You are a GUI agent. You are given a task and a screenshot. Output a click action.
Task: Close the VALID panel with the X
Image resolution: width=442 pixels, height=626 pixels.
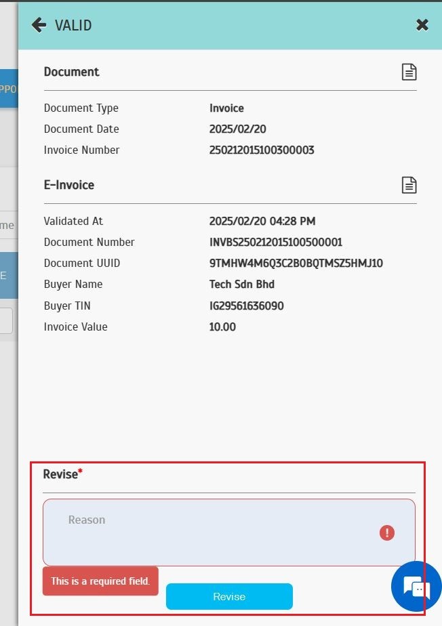(x=422, y=25)
